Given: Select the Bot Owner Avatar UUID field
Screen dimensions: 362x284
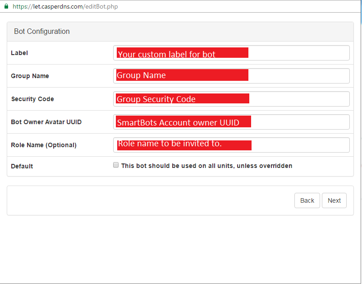Looking at the screenshot, I should tap(231, 122).
